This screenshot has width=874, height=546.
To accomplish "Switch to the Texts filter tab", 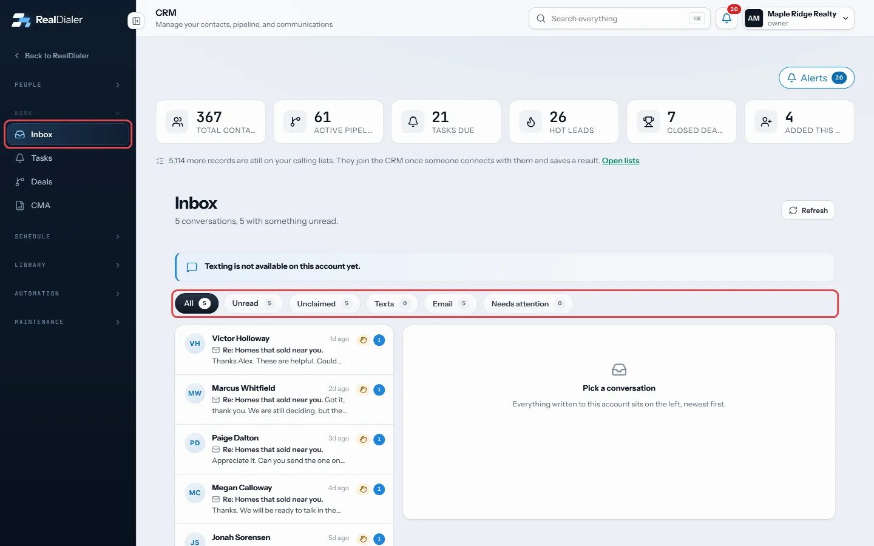I will (392, 303).
